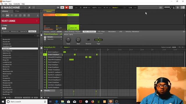Open Voice Settings / Engine page

click(x=72, y=31)
